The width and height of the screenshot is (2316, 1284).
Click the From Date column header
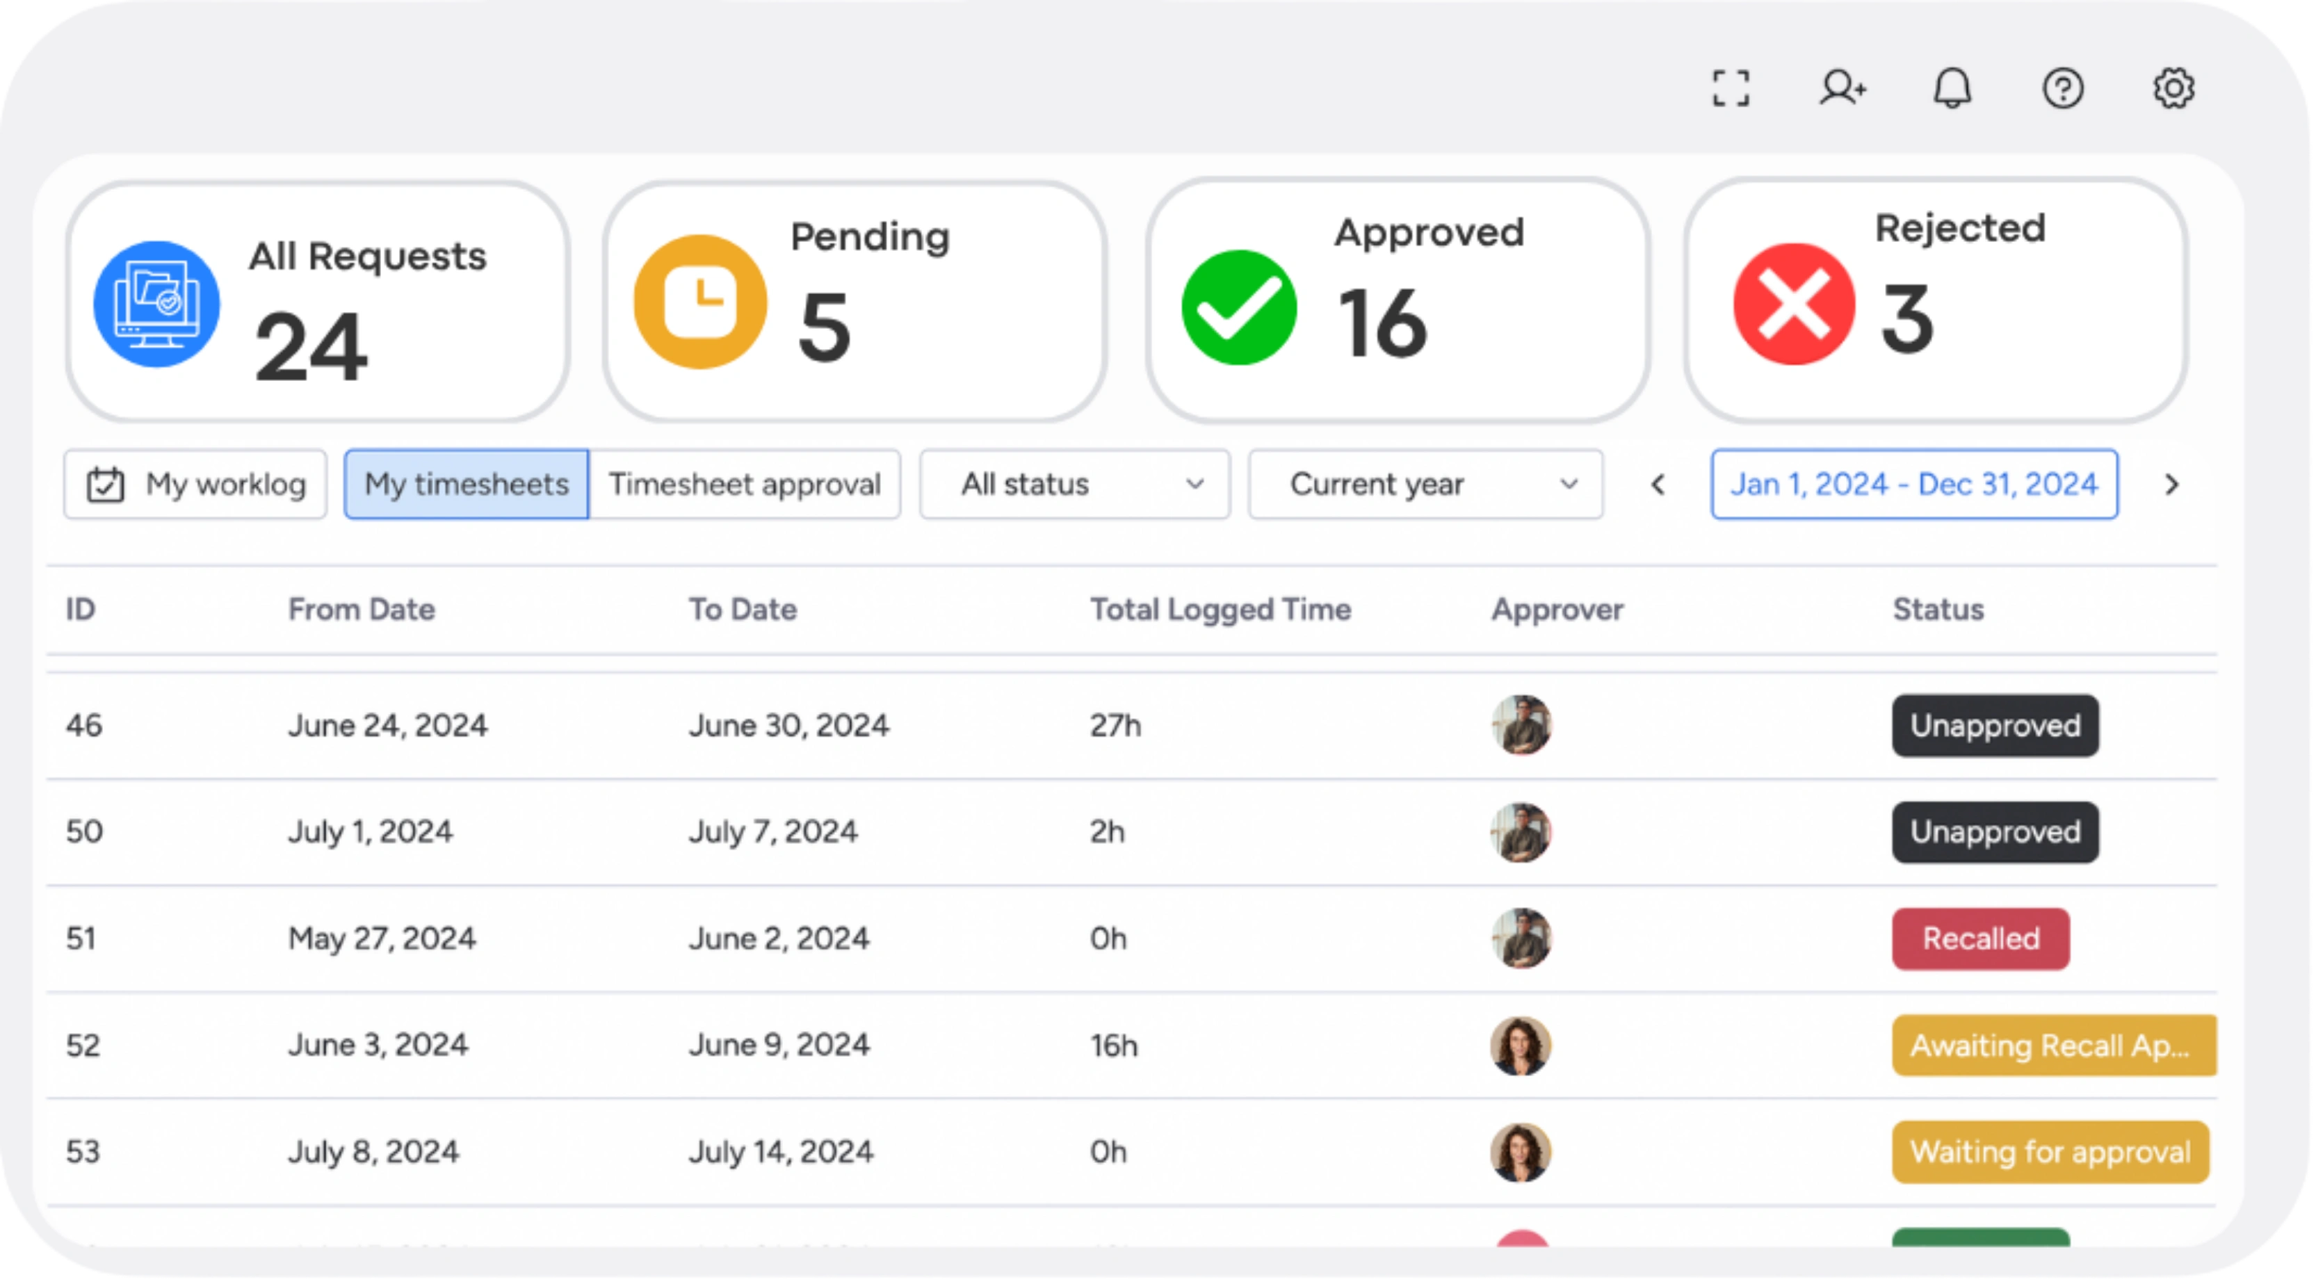362,610
